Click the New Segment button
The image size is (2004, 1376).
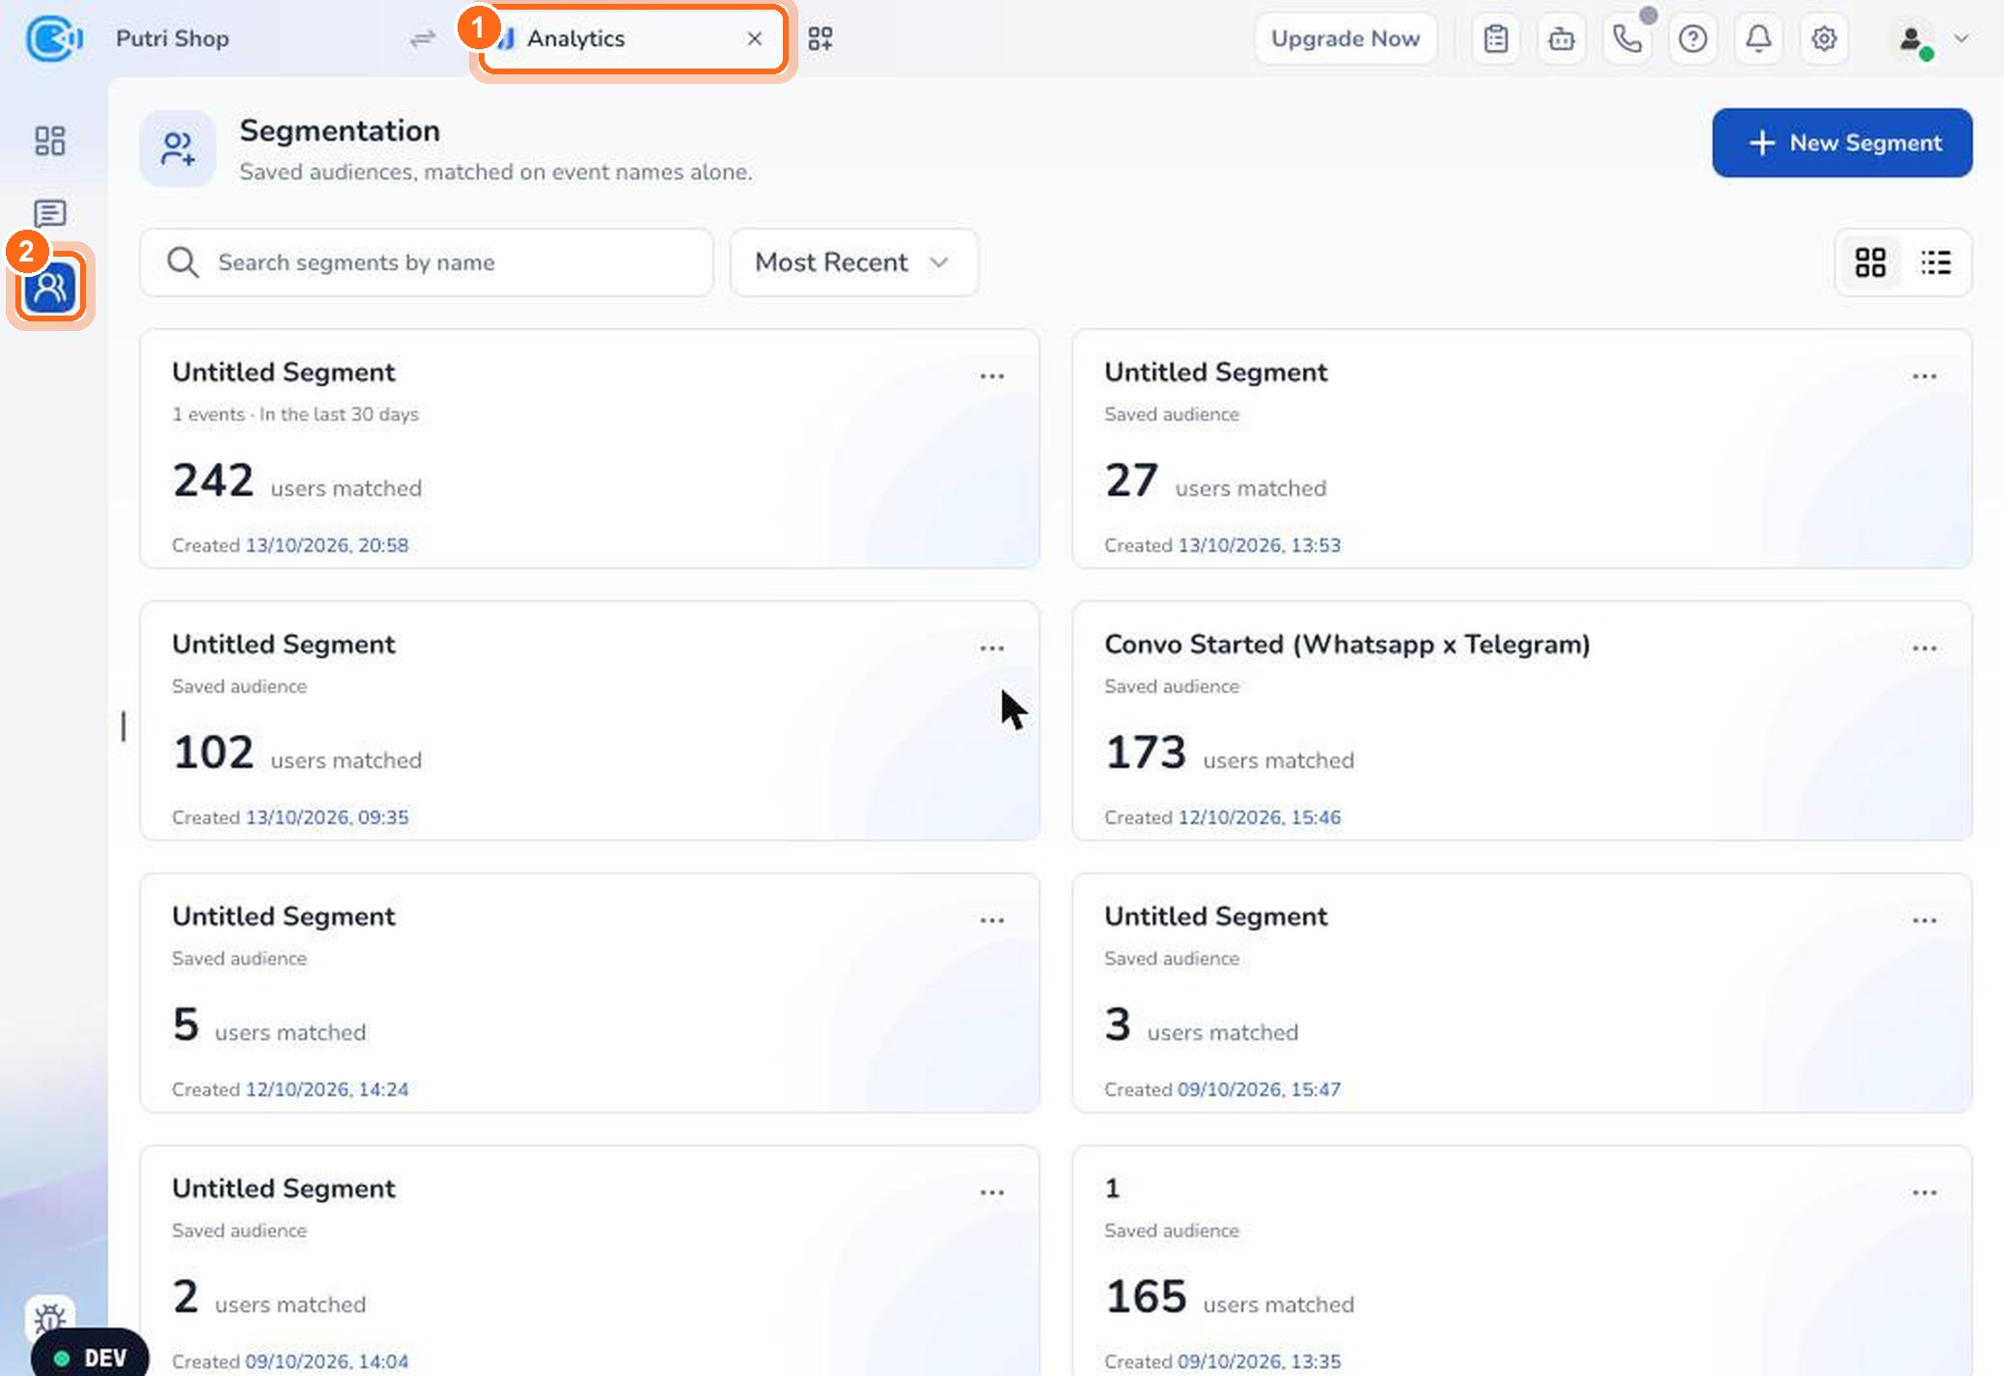[x=1842, y=143]
